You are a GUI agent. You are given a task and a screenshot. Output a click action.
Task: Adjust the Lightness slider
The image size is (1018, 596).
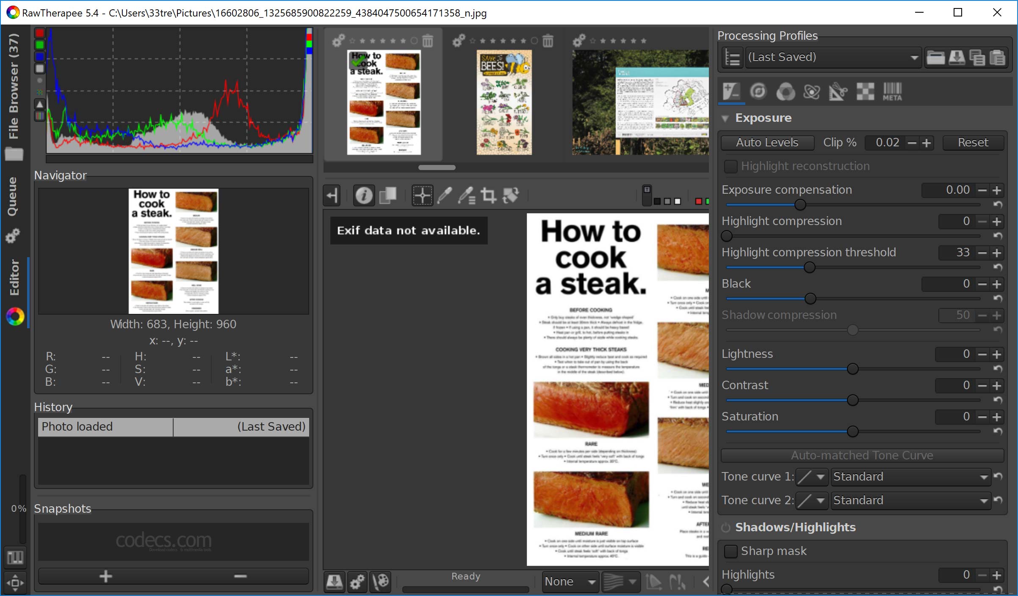(853, 369)
